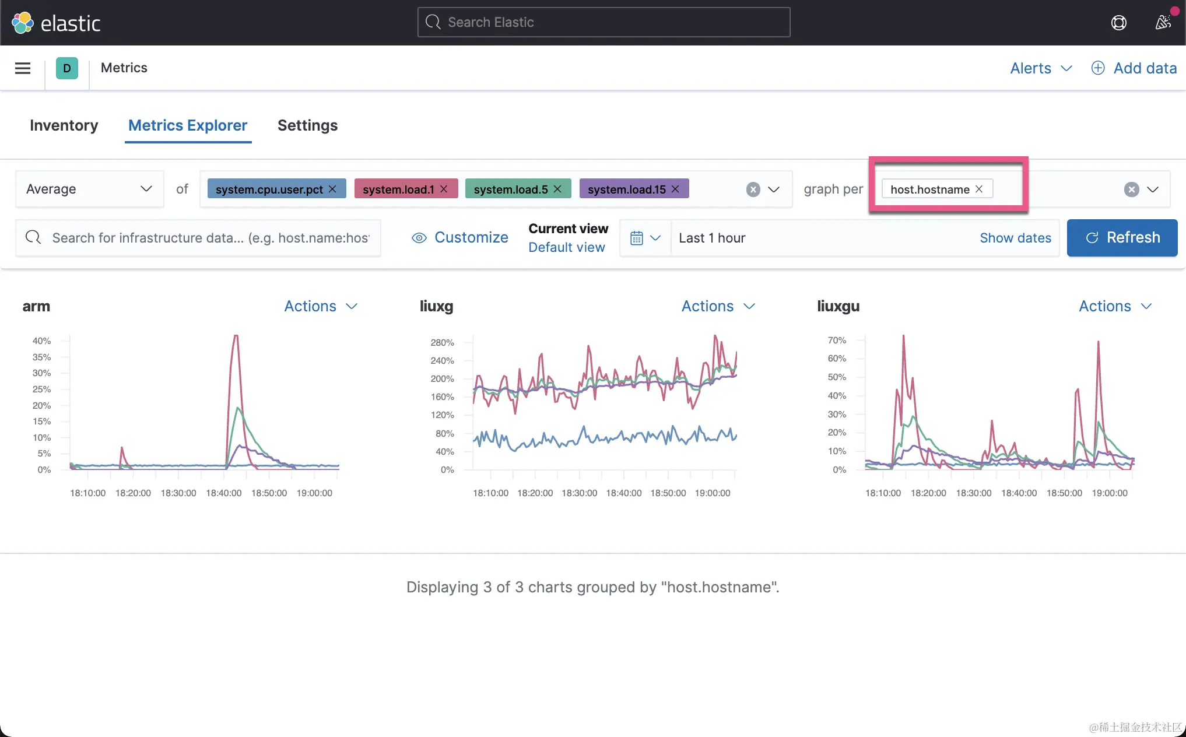Click the D space avatar

[67, 68]
